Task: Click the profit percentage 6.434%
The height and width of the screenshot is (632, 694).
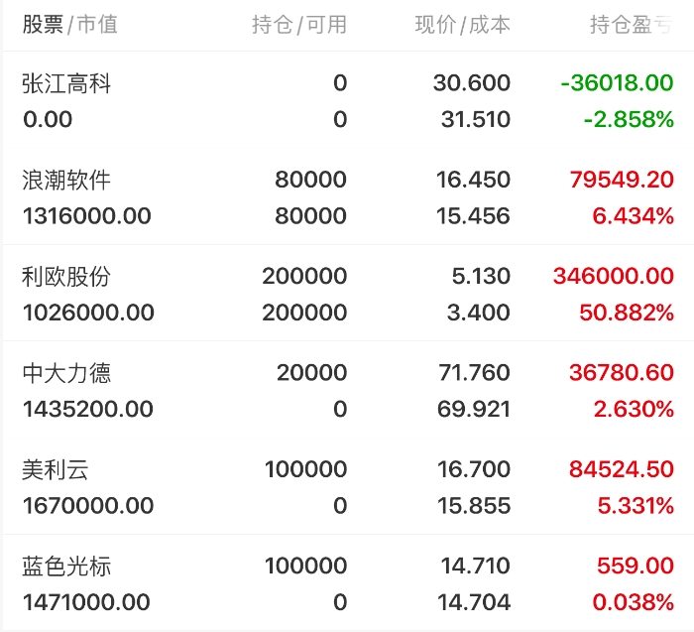Action: coord(633,216)
